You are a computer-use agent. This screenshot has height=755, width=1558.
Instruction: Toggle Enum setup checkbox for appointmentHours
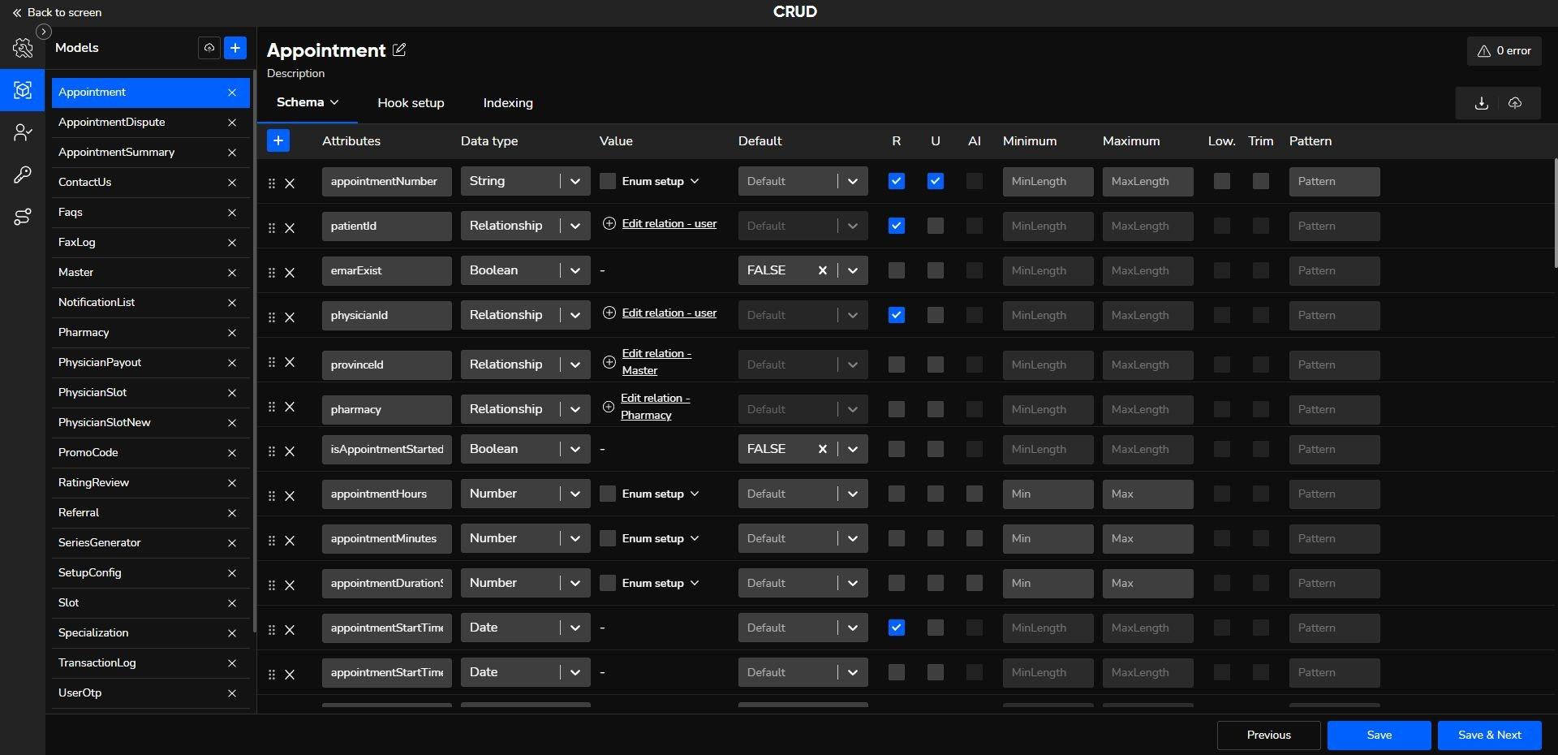point(608,494)
